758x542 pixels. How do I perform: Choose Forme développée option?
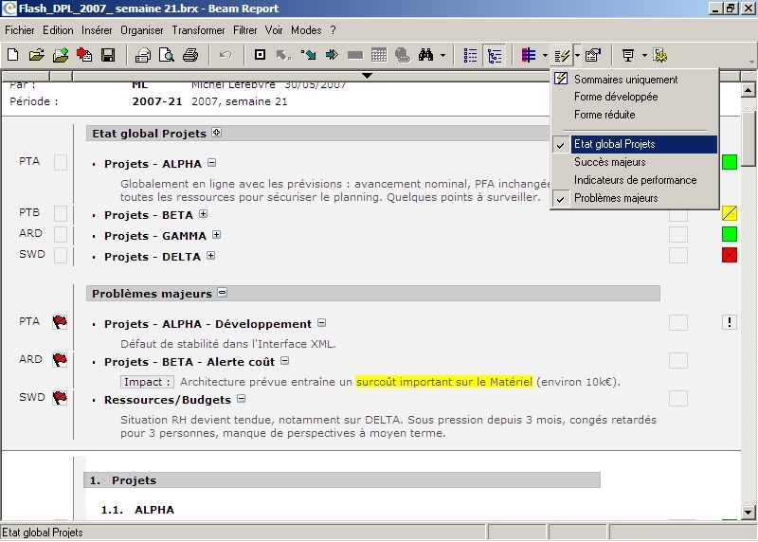(x=635, y=97)
